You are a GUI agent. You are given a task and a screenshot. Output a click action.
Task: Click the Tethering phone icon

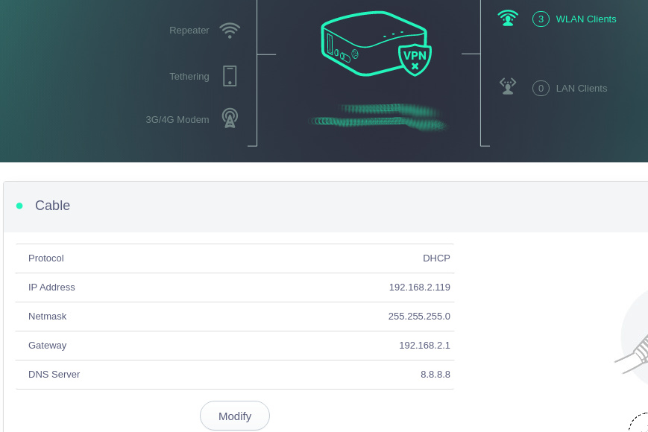click(x=230, y=76)
